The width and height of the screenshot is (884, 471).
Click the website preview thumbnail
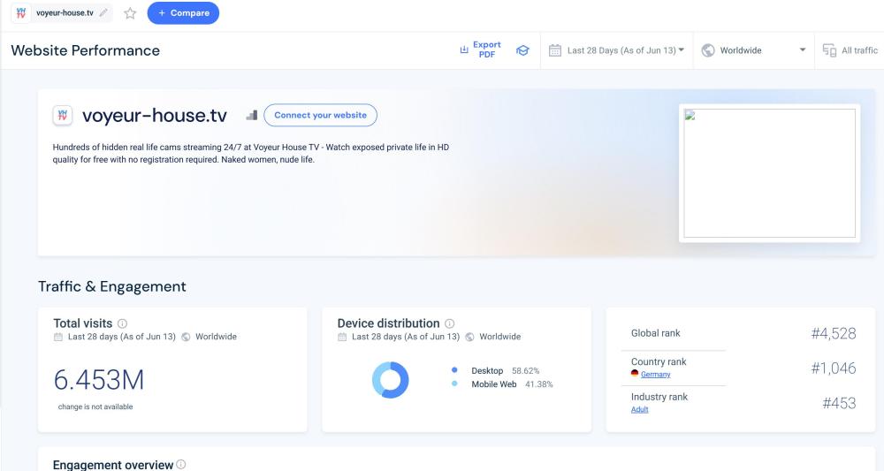769,173
